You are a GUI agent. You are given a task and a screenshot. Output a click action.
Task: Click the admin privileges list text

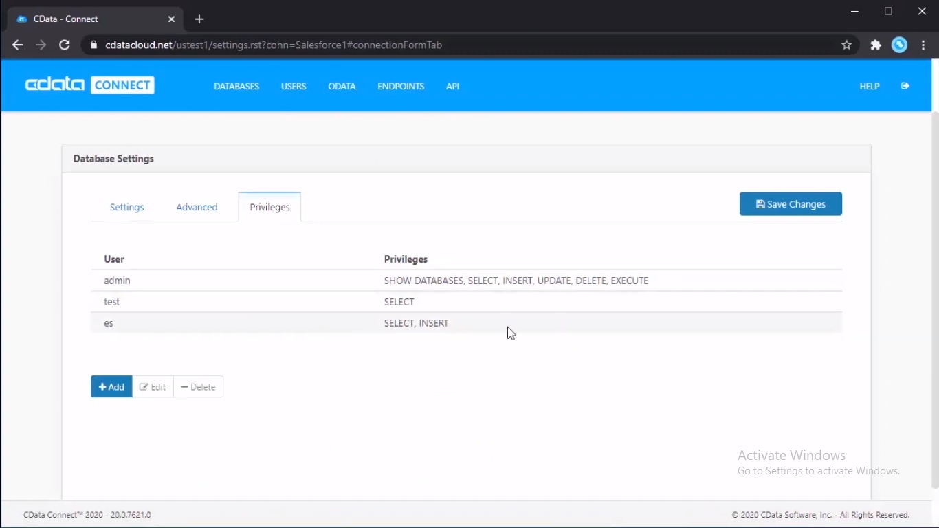516,280
